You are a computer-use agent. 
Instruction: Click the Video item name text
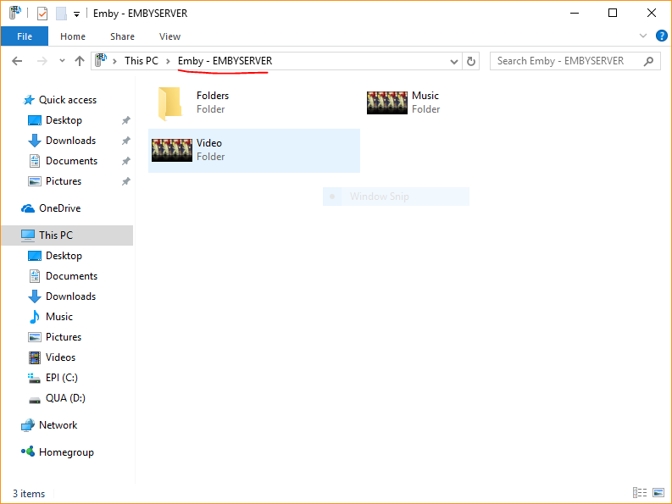tap(209, 143)
